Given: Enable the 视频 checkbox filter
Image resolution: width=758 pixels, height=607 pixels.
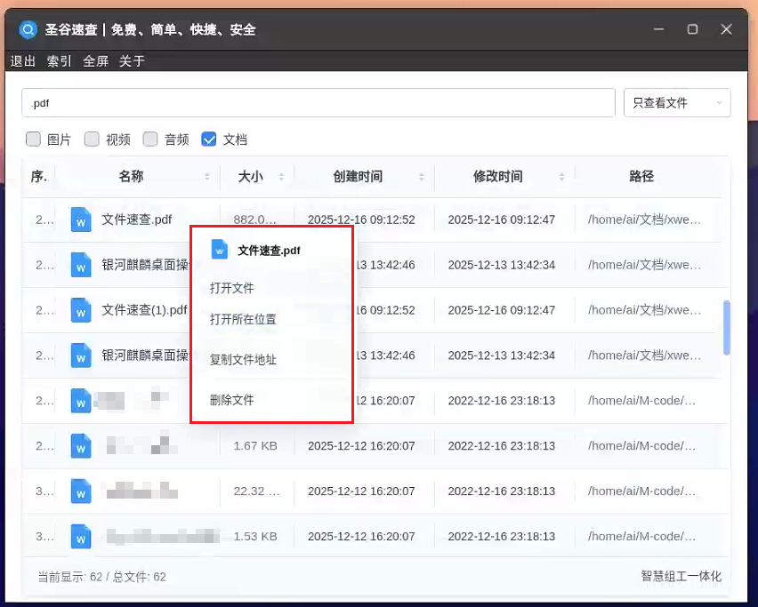Looking at the screenshot, I should tap(92, 139).
